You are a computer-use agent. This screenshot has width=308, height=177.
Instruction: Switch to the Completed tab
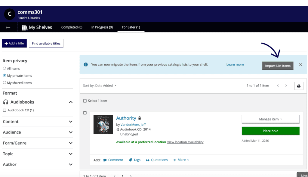pyautogui.click(x=72, y=27)
